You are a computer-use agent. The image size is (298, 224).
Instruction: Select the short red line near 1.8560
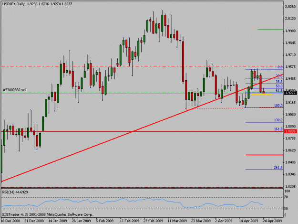pyautogui.click(x=264, y=155)
